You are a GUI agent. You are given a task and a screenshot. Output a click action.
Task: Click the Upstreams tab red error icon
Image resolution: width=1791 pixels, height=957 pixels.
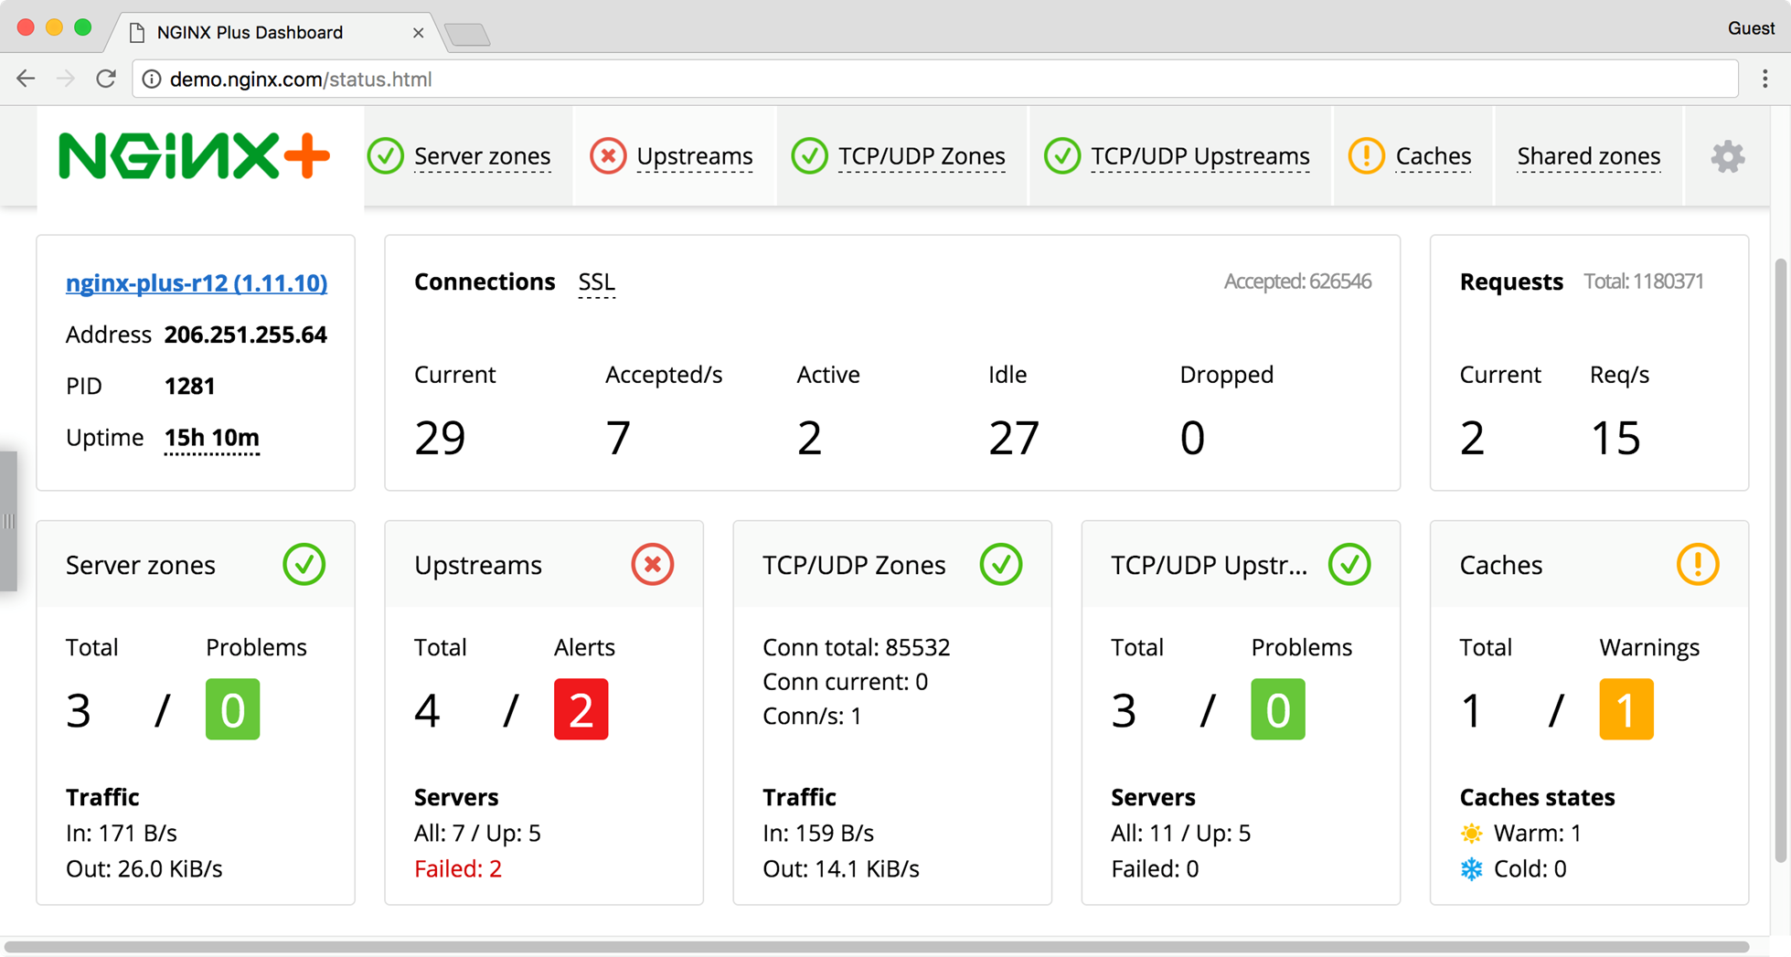608,156
